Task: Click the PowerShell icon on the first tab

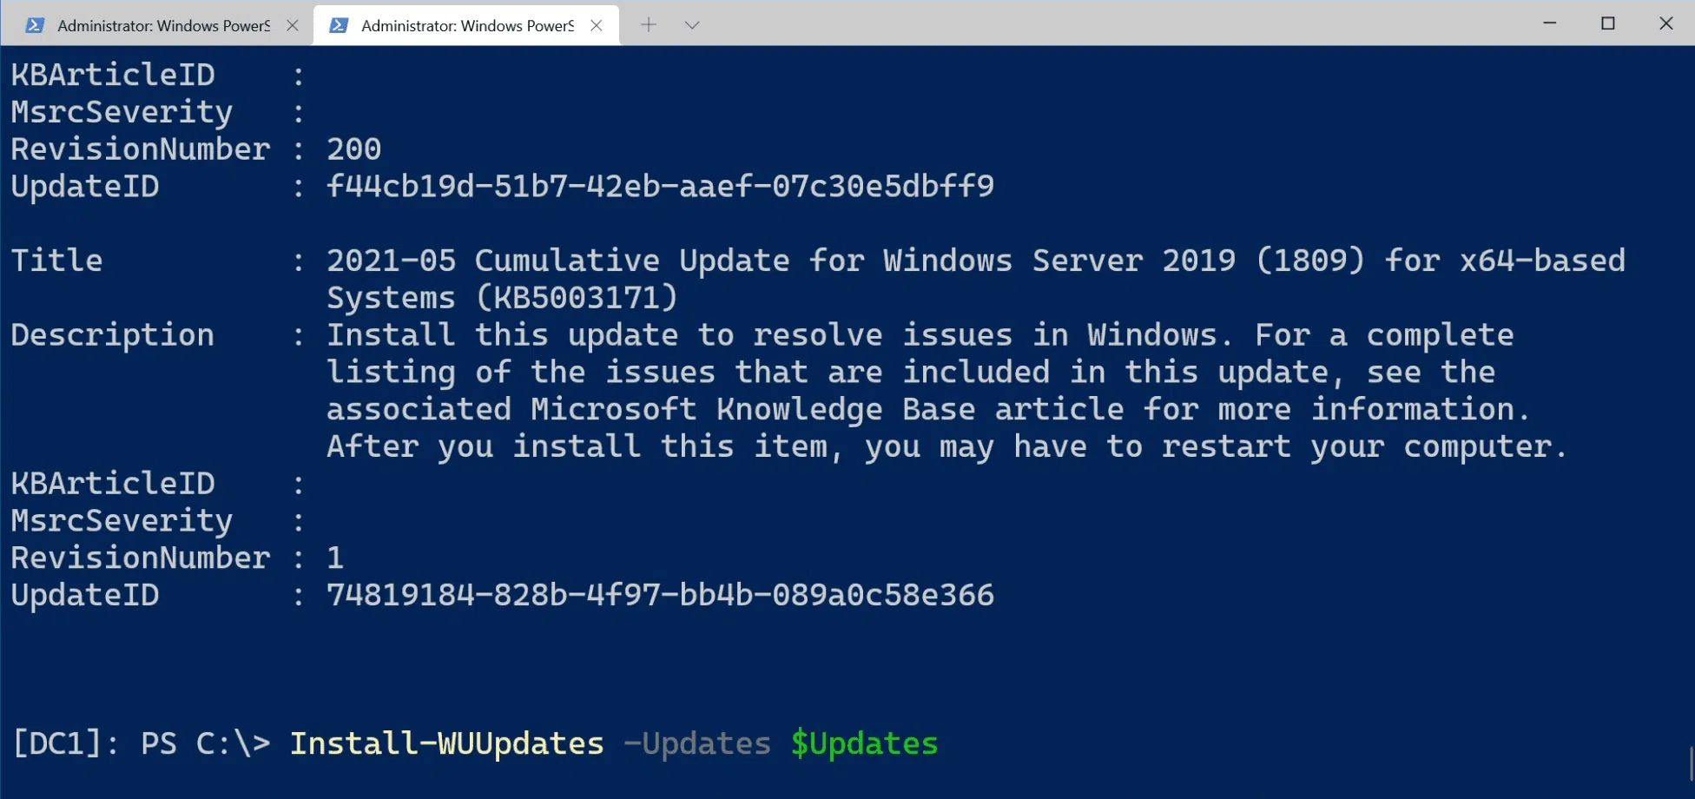Action: (35, 25)
